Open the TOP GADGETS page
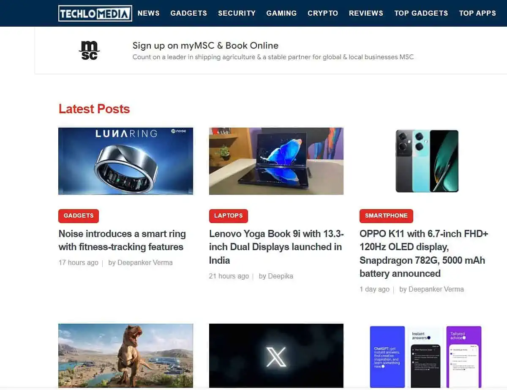 (x=421, y=13)
